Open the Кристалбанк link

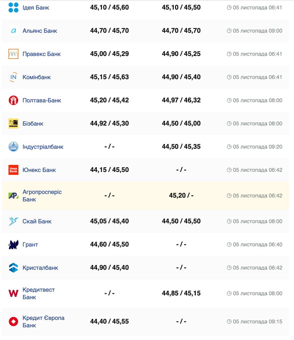pyautogui.click(x=40, y=268)
